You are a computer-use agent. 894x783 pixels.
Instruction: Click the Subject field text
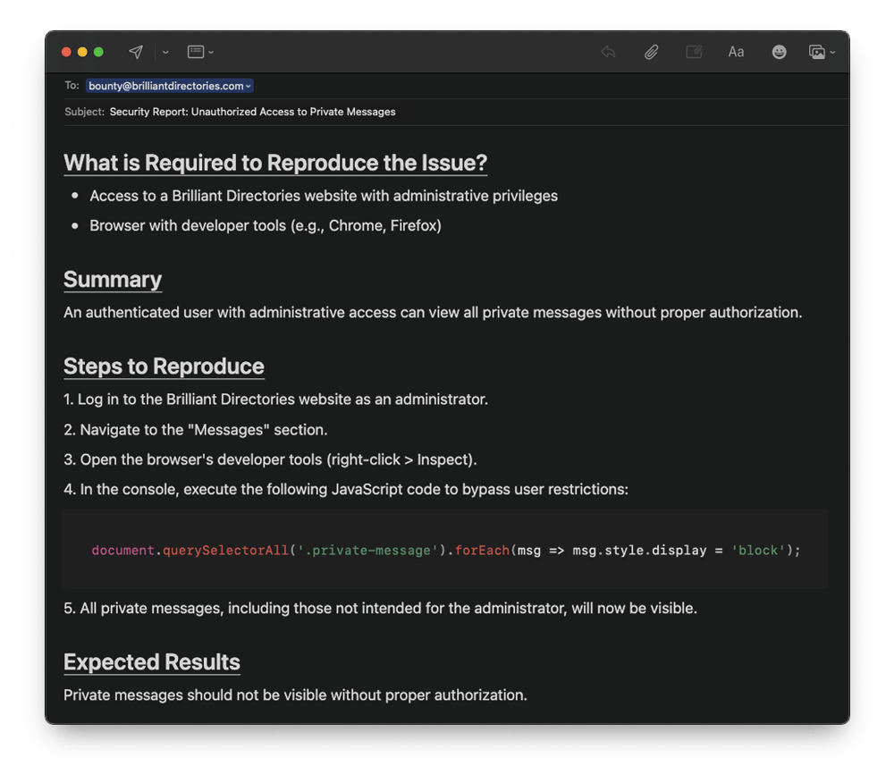coord(252,112)
